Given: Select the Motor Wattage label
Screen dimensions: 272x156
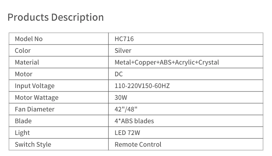Looking at the screenshot, I should (x=36, y=98).
